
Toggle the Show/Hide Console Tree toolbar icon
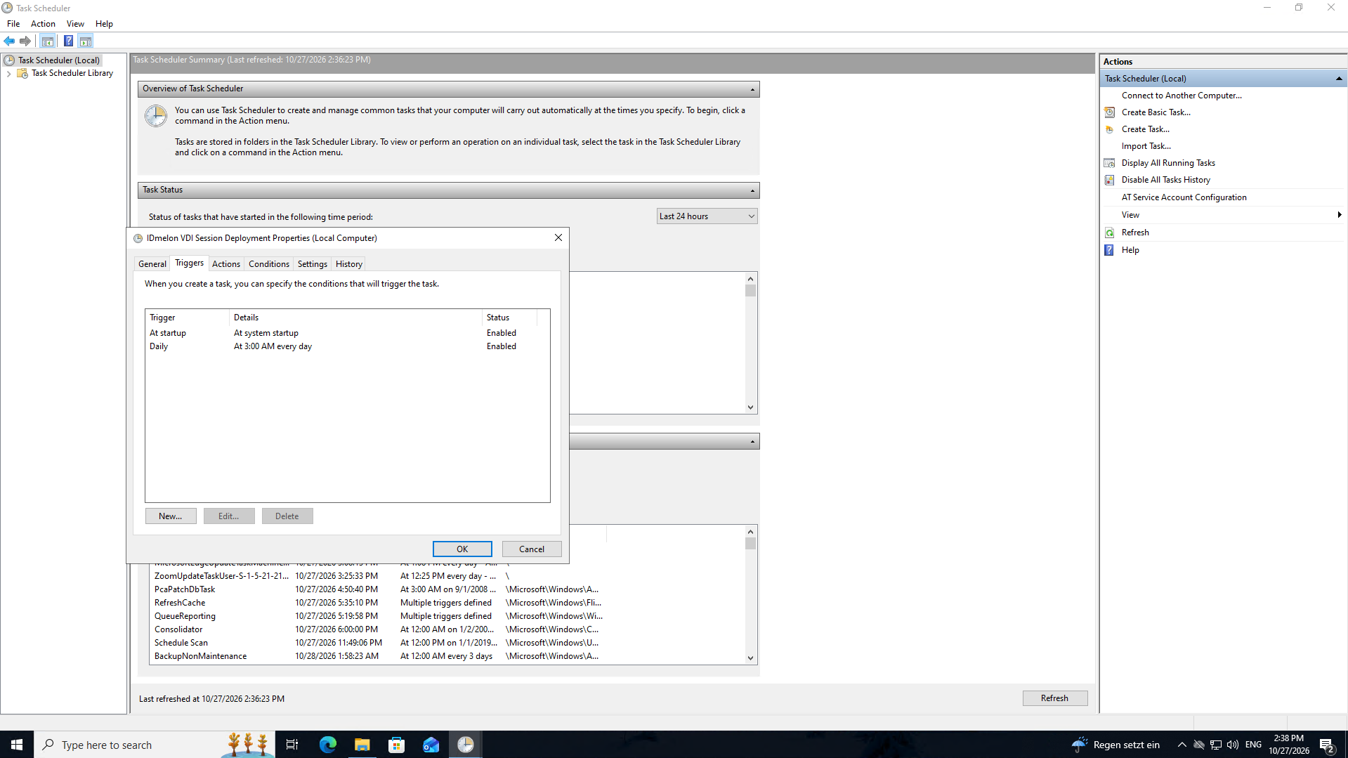48,41
